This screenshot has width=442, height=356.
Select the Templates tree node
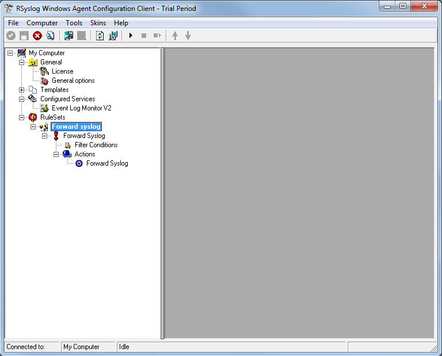tap(55, 90)
